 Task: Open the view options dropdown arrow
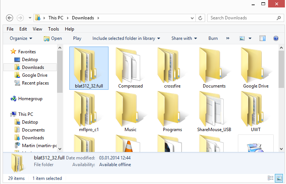point(250,38)
